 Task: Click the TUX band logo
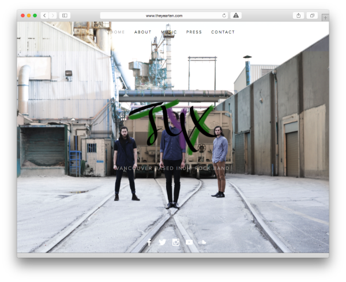(x=172, y=127)
